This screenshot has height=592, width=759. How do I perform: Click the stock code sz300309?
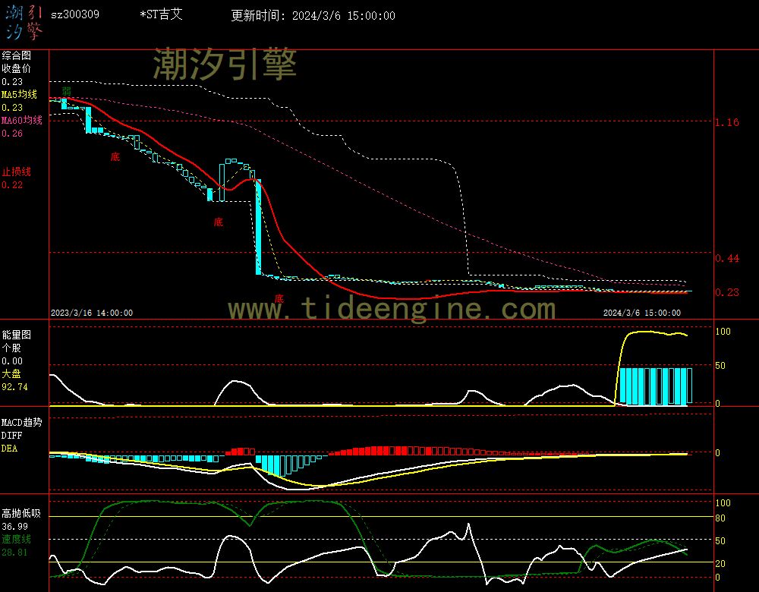75,14
